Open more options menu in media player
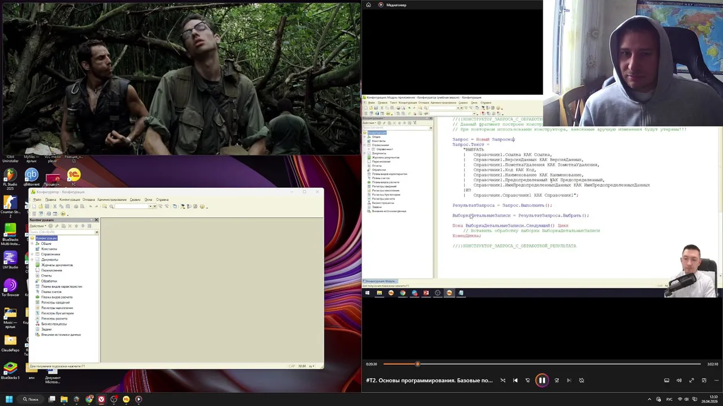Viewport: 723px width, 406px height. tap(716, 380)
